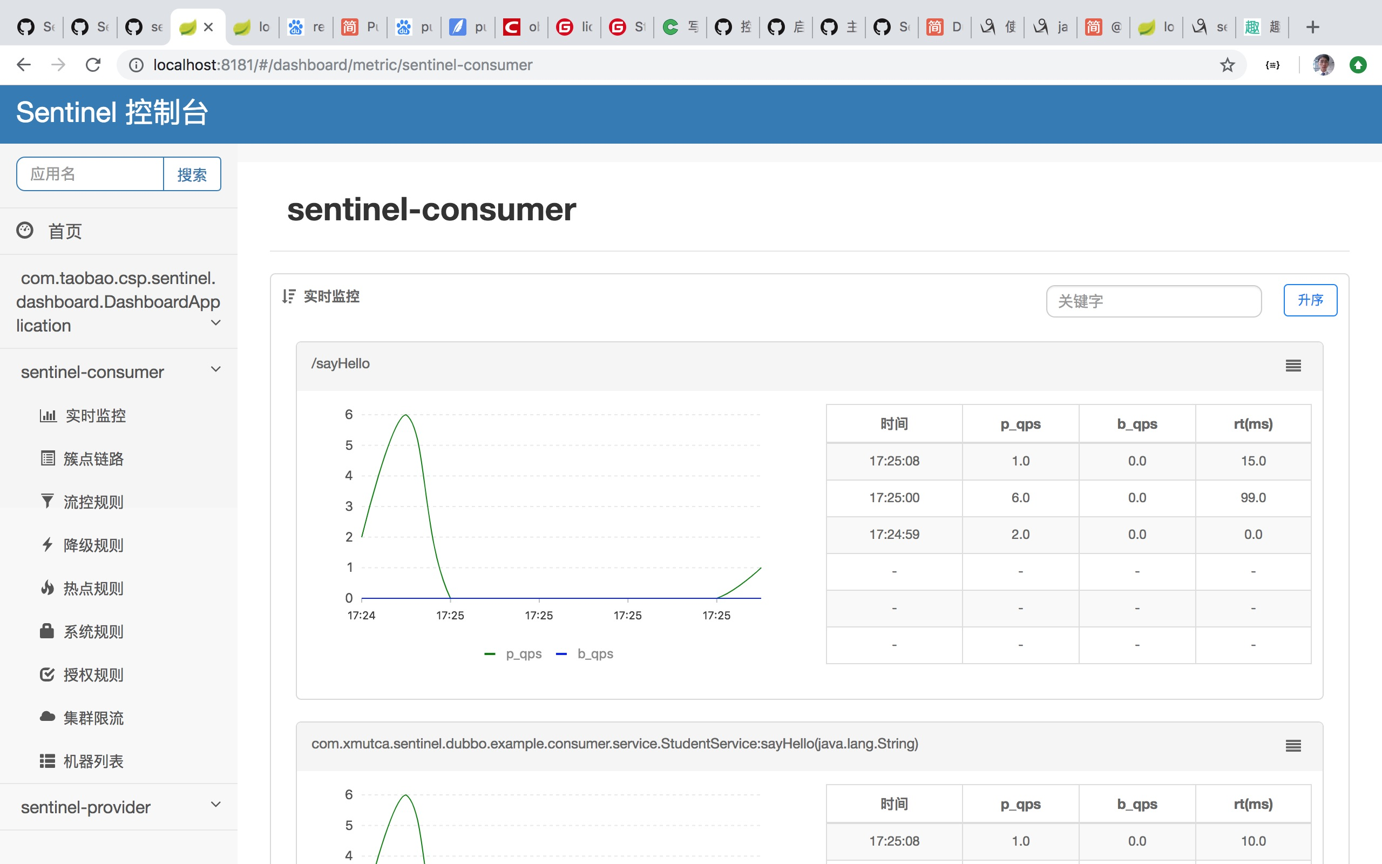Viewport: 1382px width, 864px height.
Task: Click the 升序 sort order button
Action: 1310,301
